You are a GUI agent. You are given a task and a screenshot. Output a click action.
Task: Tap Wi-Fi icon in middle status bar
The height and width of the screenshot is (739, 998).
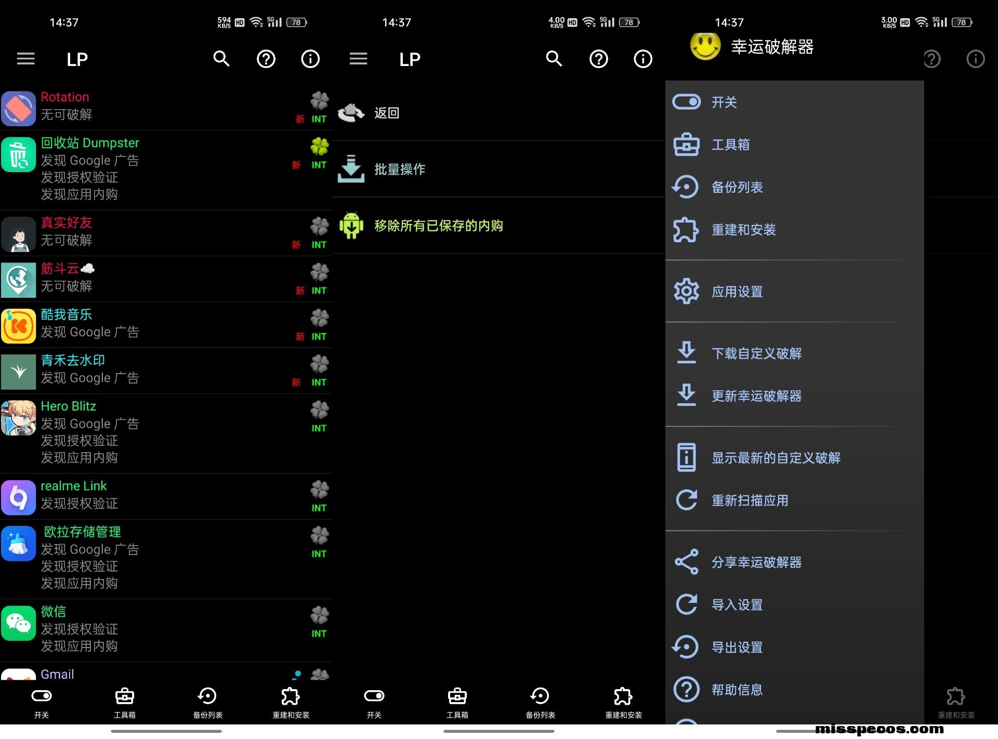(x=588, y=22)
